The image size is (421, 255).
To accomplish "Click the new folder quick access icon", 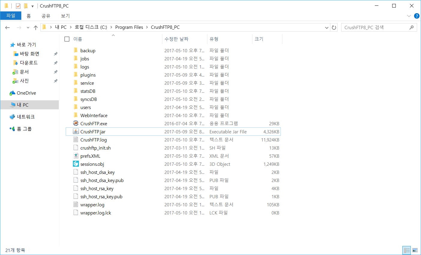I will tap(26, 6).
